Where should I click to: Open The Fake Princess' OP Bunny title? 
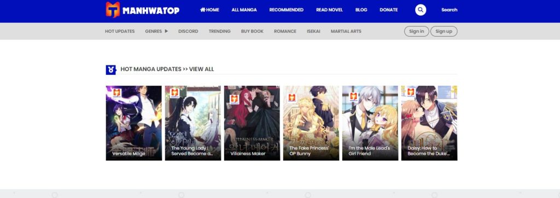click(309, 151)
